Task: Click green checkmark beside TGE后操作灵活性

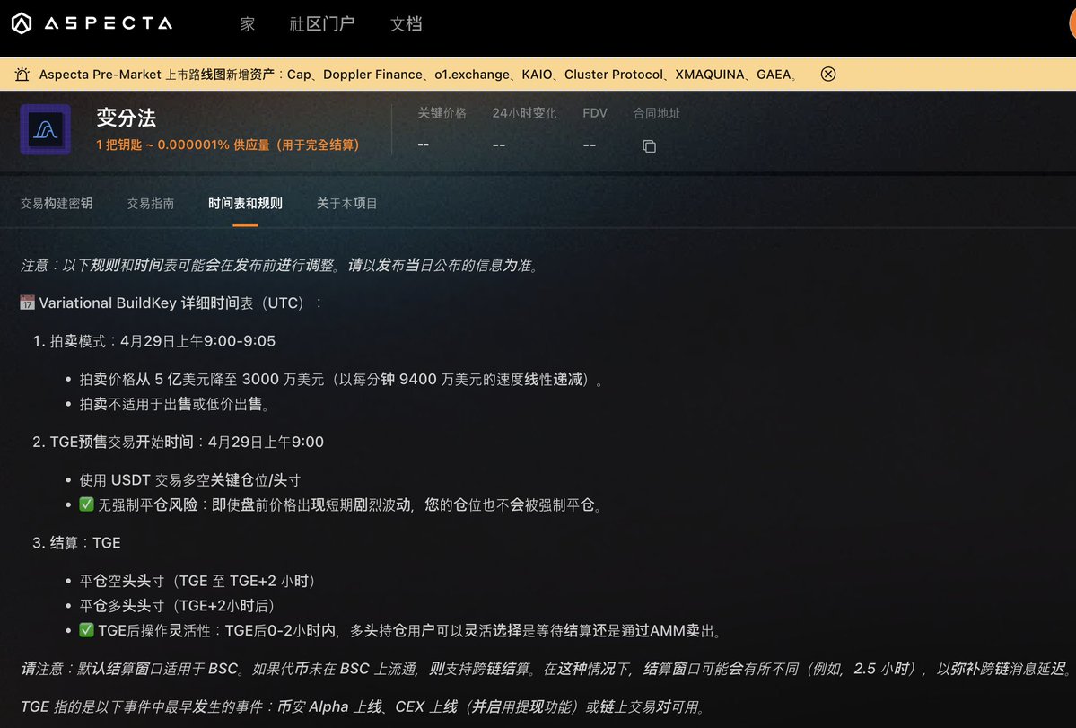Action: coord(86,630)
